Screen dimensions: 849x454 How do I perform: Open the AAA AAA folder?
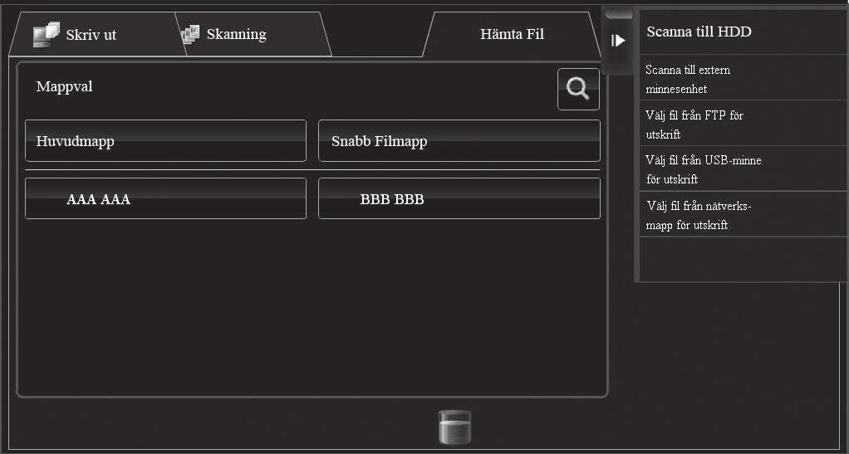point(165,198)
